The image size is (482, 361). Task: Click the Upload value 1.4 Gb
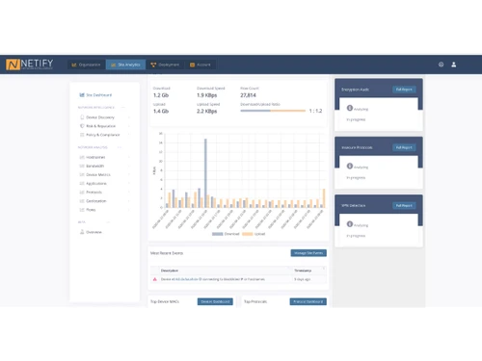(161, 111)
